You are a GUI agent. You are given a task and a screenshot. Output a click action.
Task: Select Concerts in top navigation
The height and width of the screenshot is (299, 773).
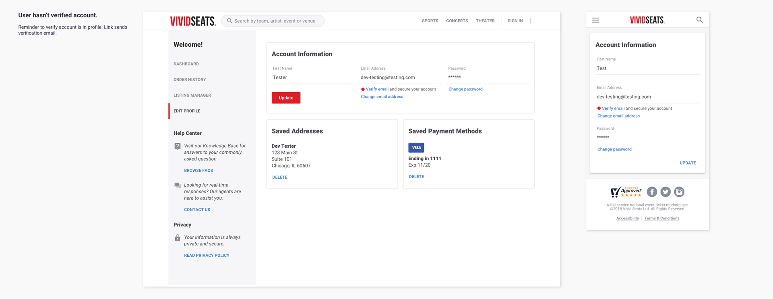click(x=457, y=21)
